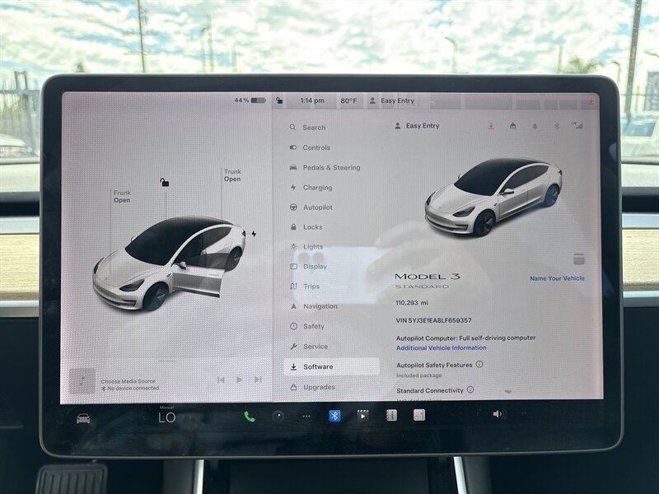Toggle the lock icon above the car
Viewport: 659px width, 494px height.
[165, 182]
